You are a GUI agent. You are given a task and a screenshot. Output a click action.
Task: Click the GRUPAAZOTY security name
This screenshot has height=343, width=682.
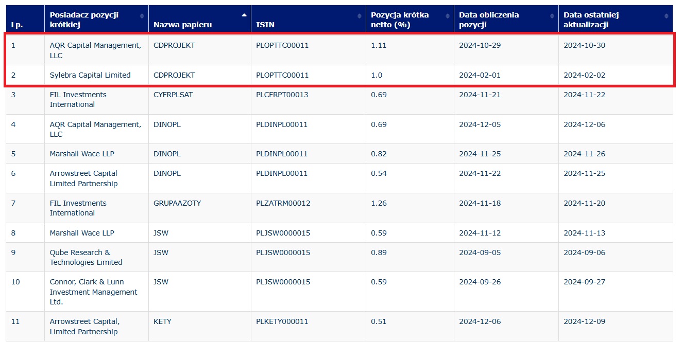[x=177, y=203]
